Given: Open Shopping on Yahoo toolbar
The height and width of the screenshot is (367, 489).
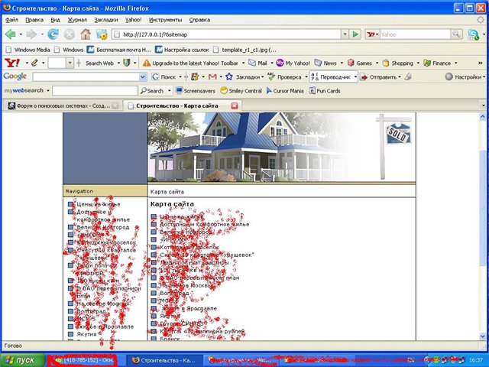Looking at the screenshot, I should [x=398, y=63].
